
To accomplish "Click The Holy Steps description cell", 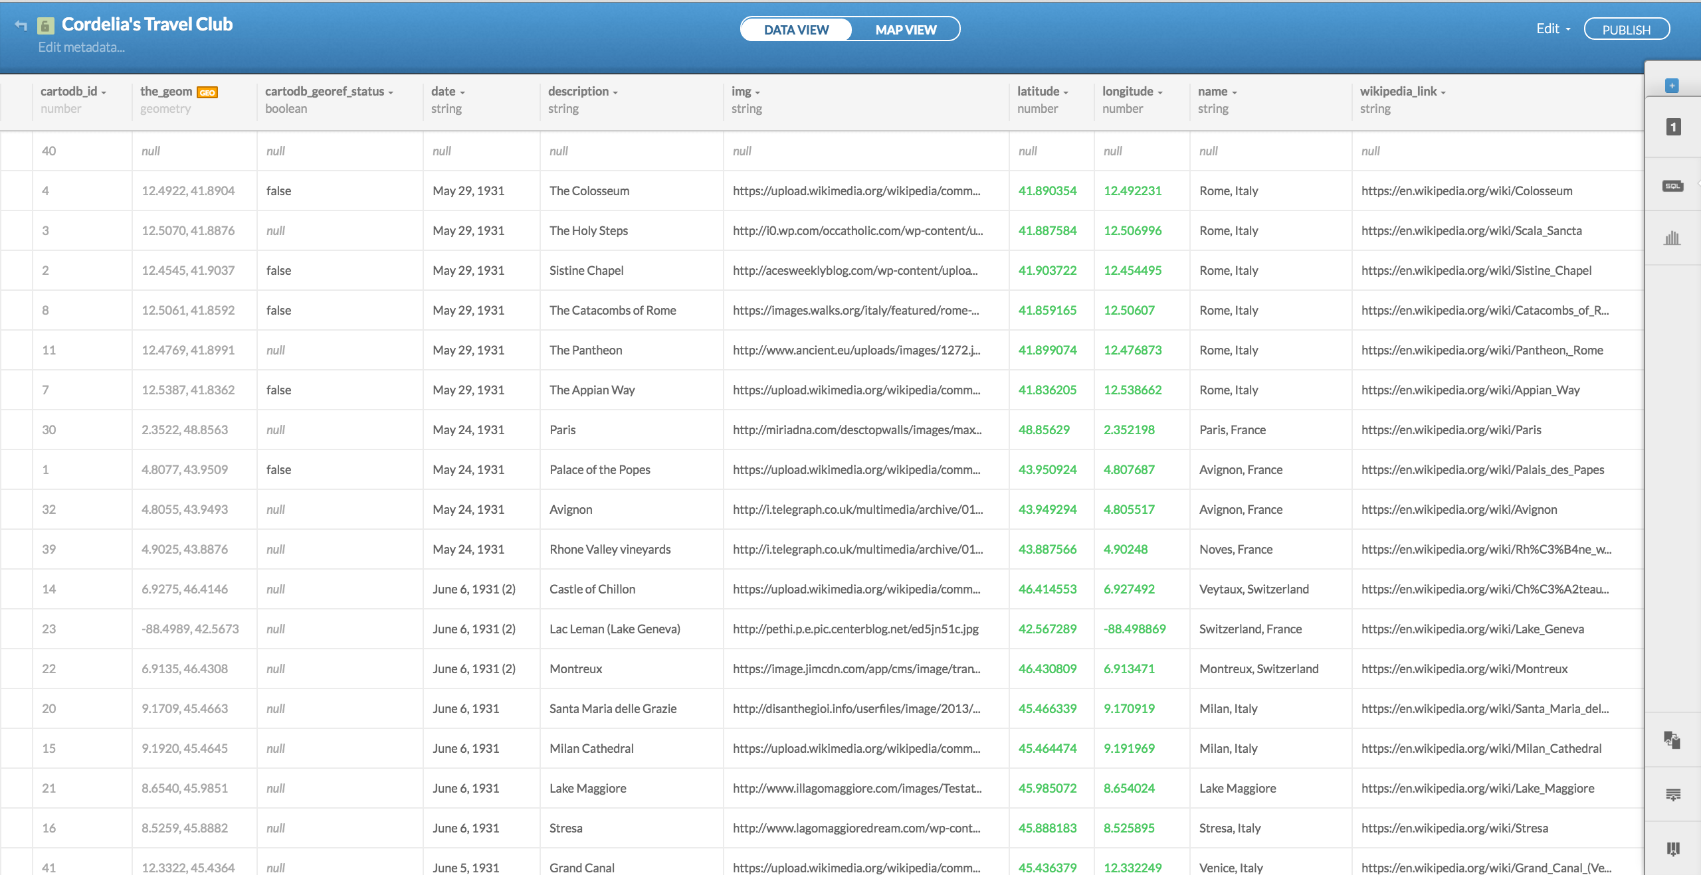I will (x=632, y=231).
